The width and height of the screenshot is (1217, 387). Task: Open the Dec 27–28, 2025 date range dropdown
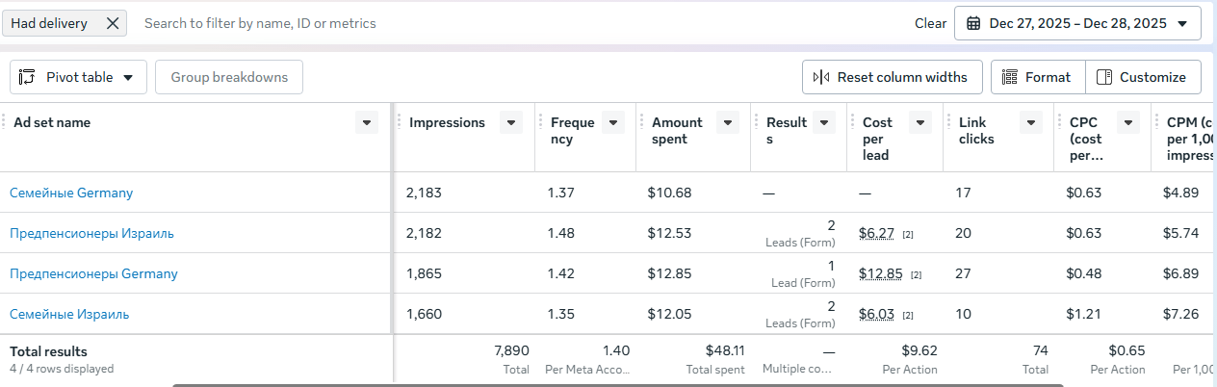[1077, 23]
